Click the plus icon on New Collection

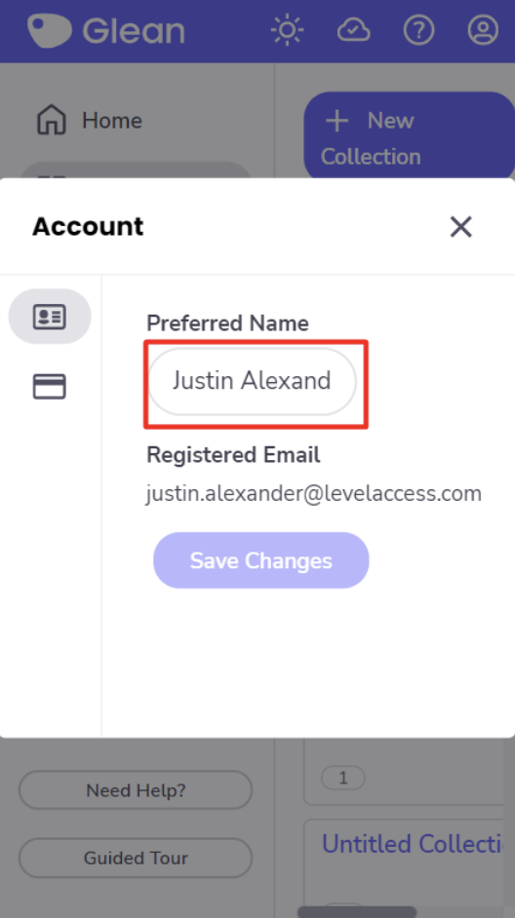337,121
